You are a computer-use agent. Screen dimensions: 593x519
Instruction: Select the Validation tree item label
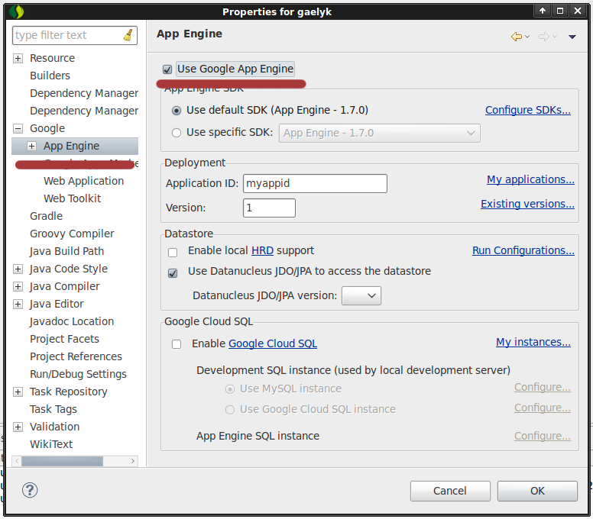pos(54,427)
